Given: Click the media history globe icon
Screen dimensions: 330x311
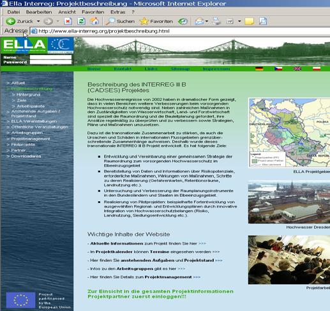Looking at the screenshot, I should click(183, 21).
